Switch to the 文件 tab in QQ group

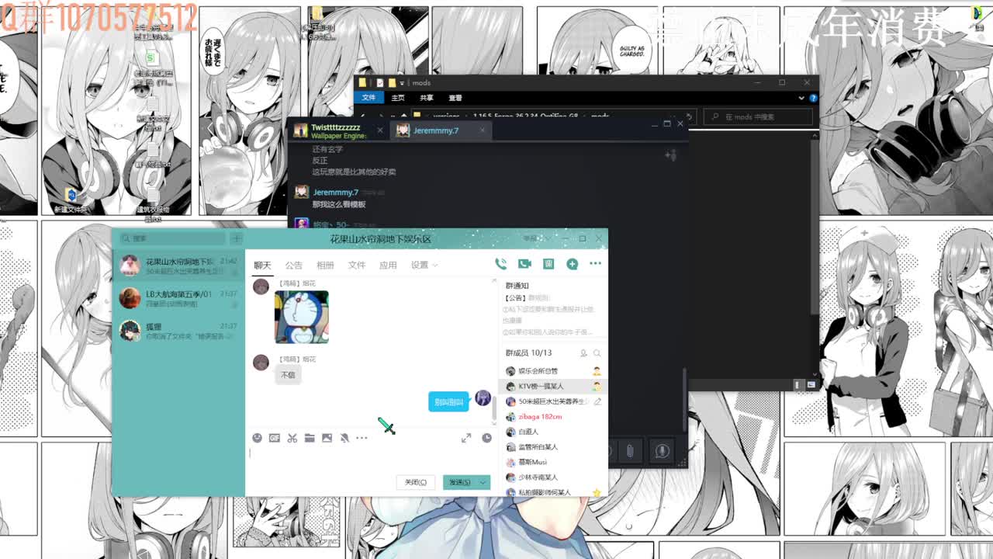coord(357,265)
